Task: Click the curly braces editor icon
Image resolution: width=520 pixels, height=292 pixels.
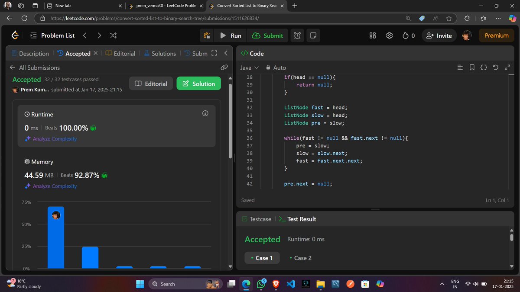Action: click(484, 67)
